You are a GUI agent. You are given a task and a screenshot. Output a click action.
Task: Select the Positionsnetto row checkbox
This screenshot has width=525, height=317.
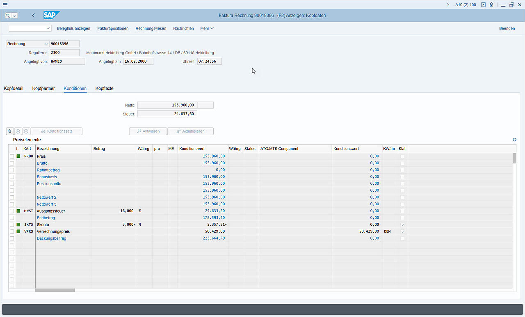click(12, 183)
